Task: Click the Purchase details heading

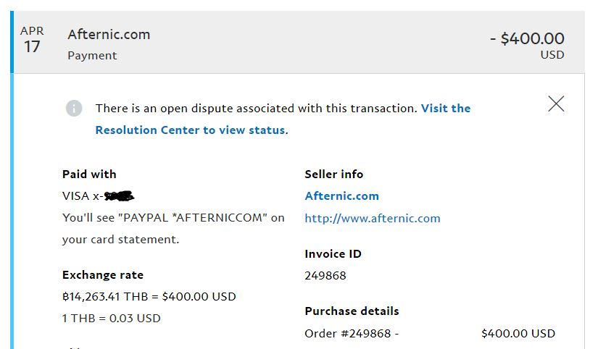Action: [x=352, y=311]
